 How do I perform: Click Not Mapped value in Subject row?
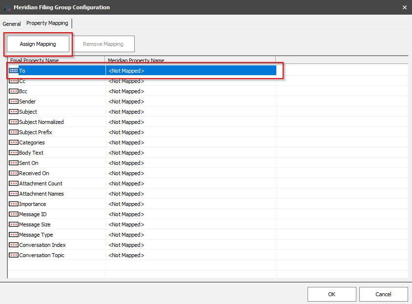click(126, 112)
